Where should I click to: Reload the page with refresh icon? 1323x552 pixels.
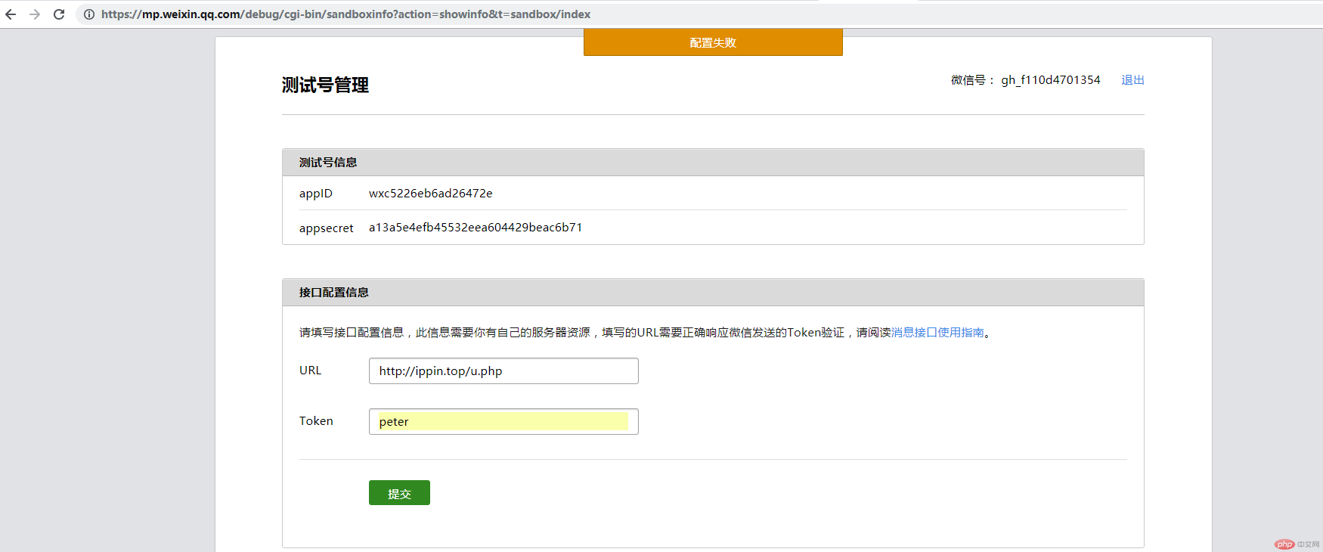coord(59,14)
